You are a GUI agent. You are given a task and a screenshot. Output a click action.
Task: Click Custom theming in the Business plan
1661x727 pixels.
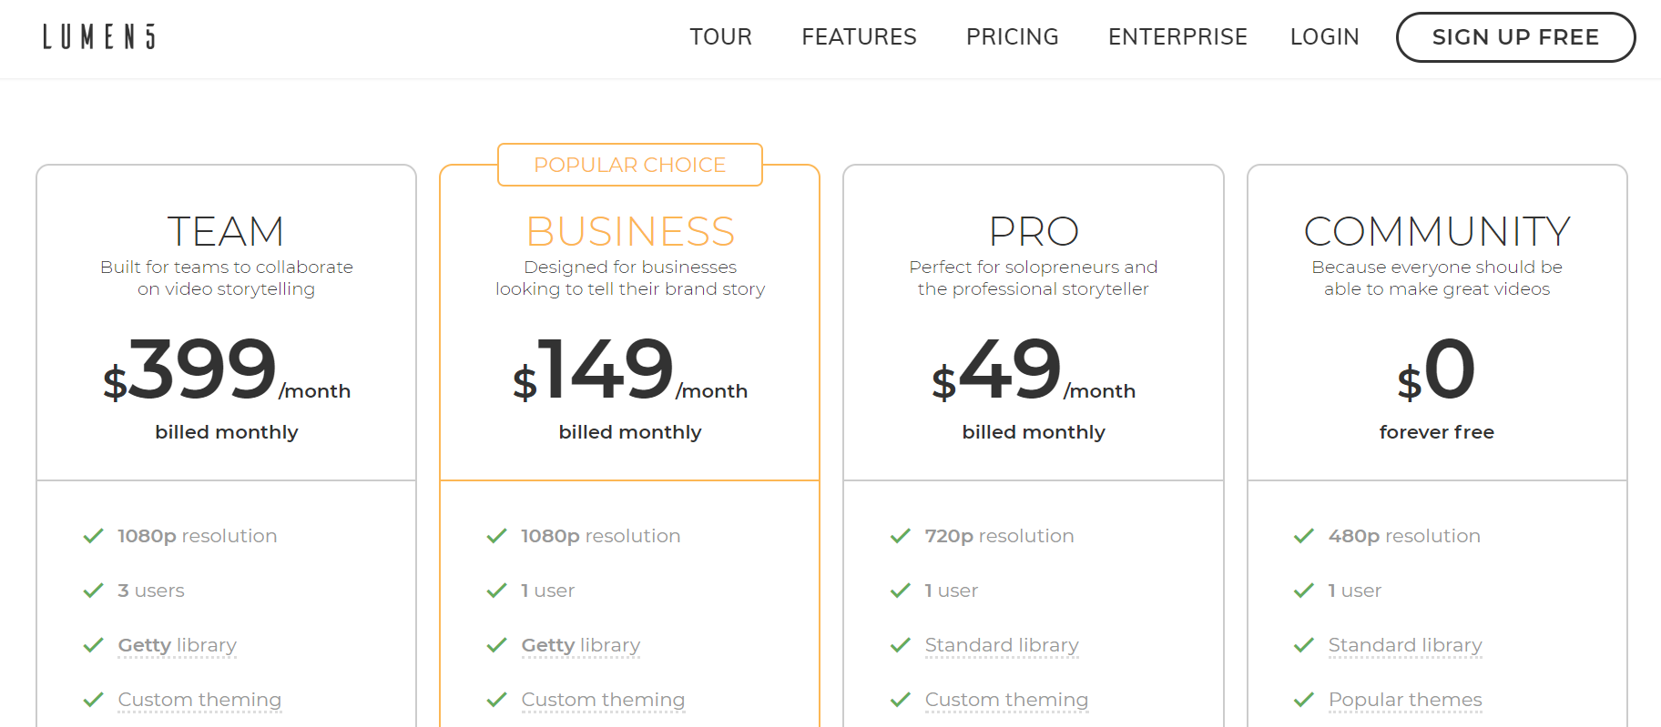click(x=603, y=700)
